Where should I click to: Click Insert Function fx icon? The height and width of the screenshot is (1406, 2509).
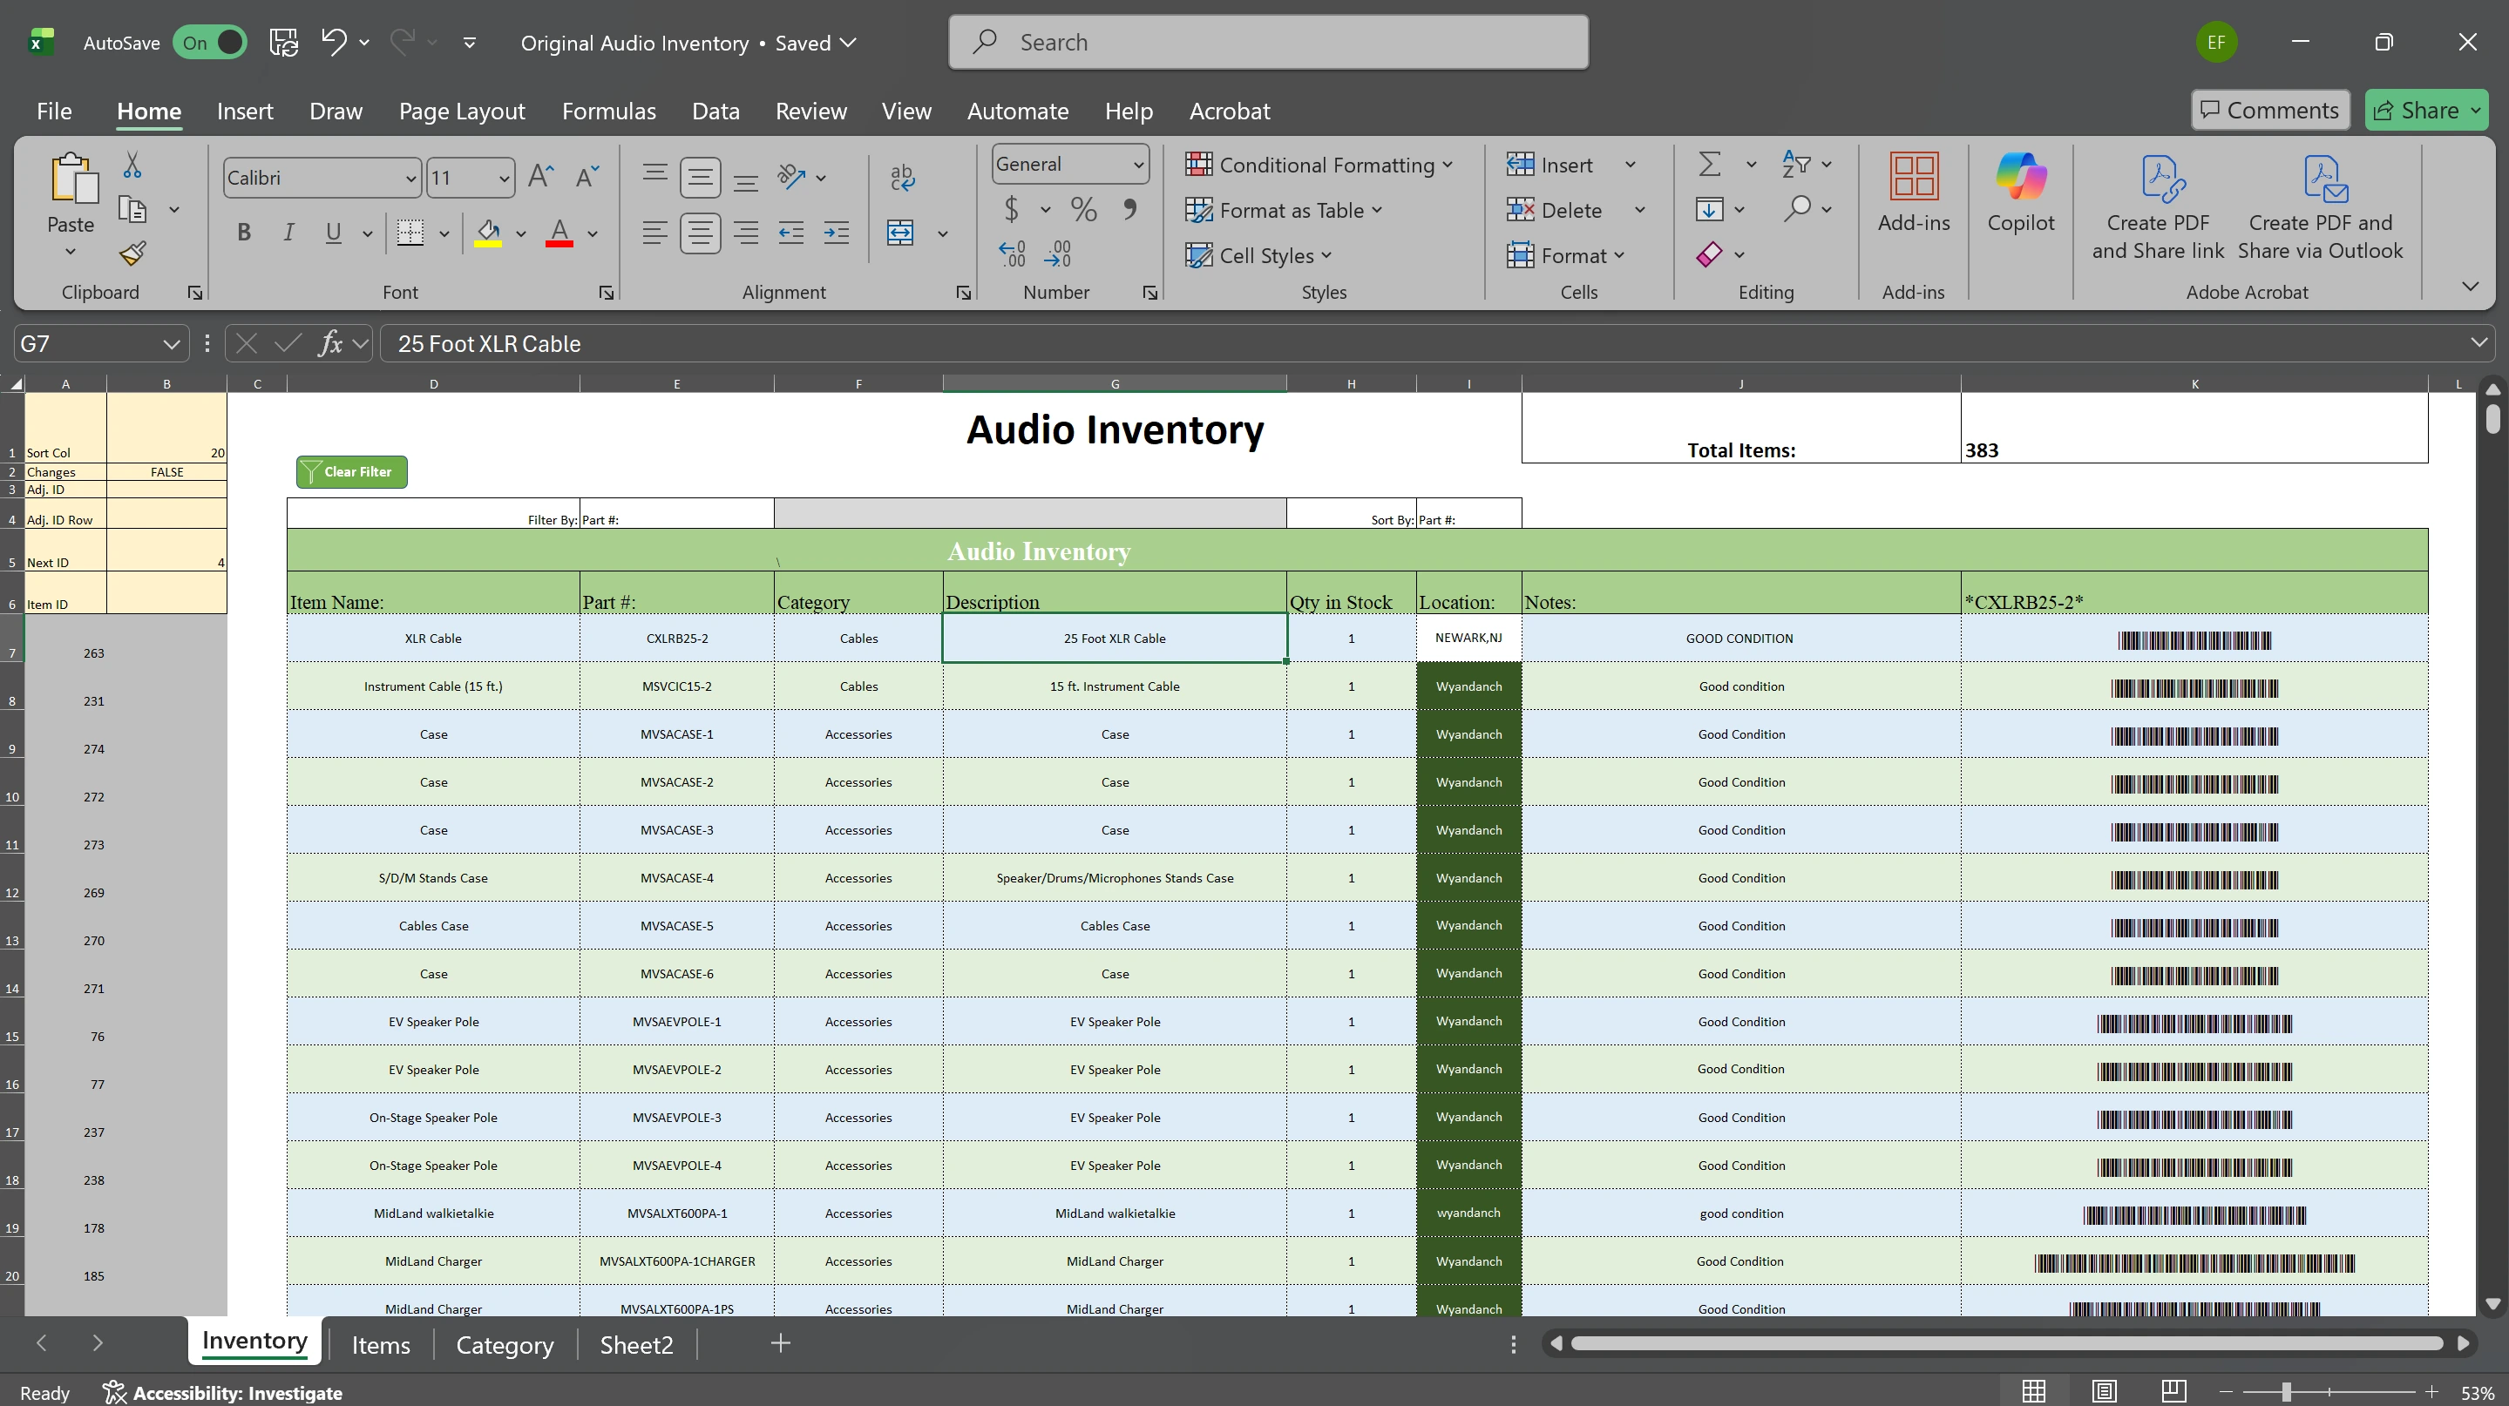[330, 342]
